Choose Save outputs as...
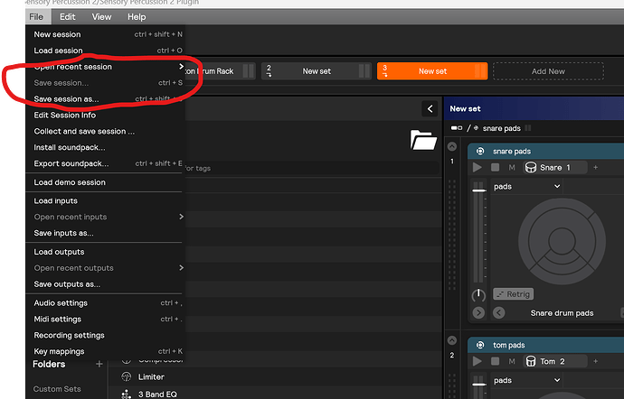The width and height of the screenshot is (624, 399). coord(106,284)
